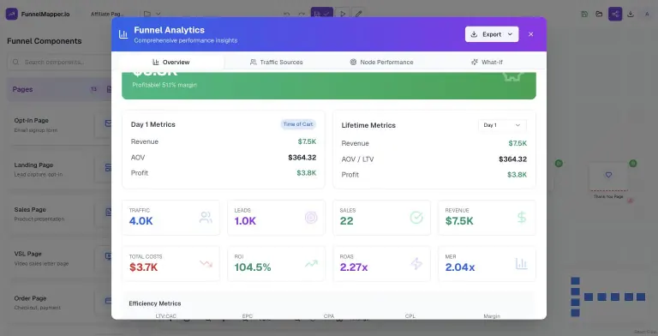Viewport: 658px width, 336px height.
Task: Select the Sales Page component
Action: [x=60, y=213]
